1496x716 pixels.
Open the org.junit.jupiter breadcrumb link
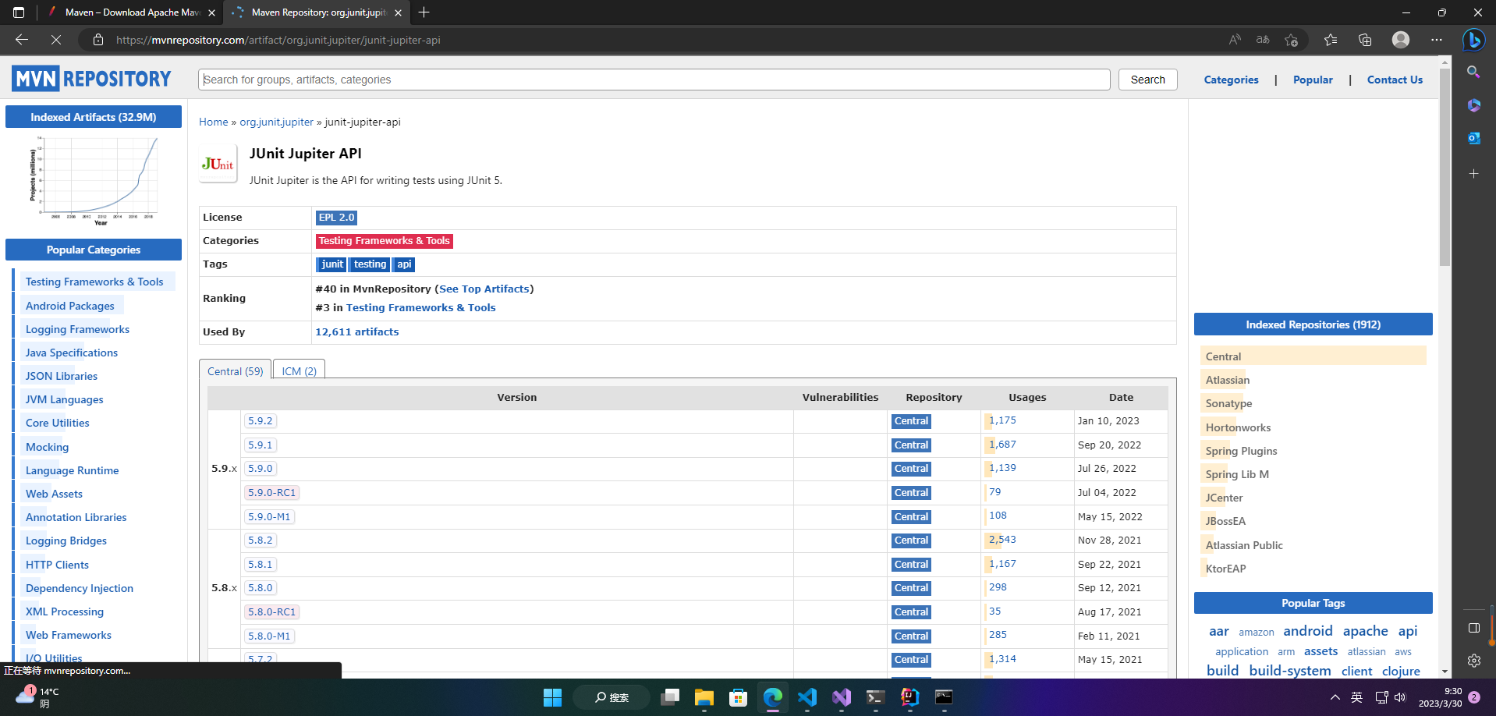[x=276, y=122]
